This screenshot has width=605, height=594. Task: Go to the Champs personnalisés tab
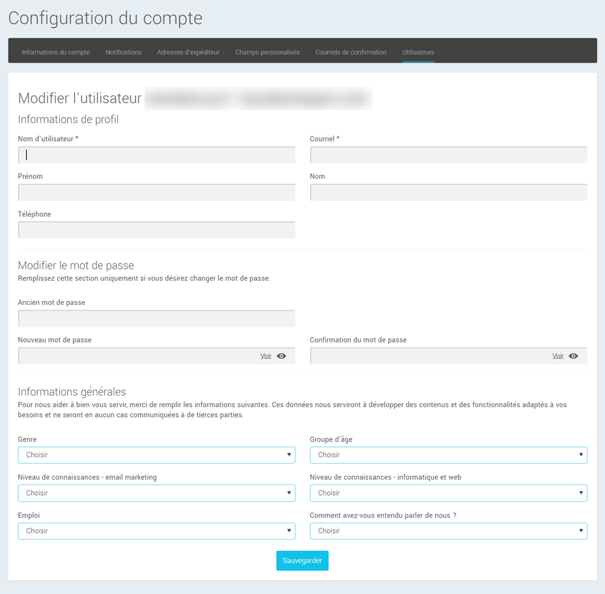click(x=267, y=52)
